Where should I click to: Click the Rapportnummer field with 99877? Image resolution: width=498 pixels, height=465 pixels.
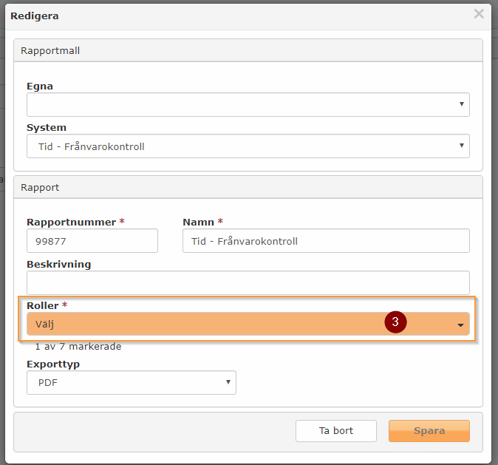[92, 240]
